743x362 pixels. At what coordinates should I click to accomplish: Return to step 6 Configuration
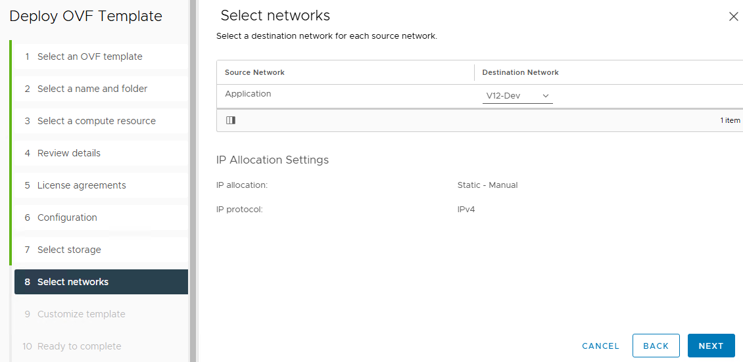point(67,217)
